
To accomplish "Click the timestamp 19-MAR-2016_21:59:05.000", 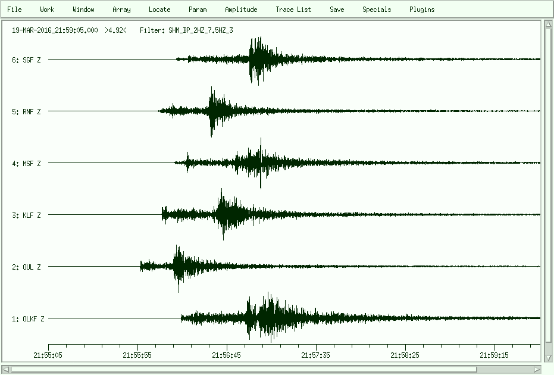I will [55, 30].
